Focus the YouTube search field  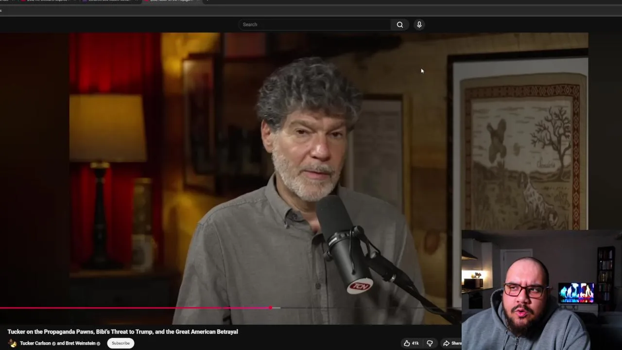point(314,25)
